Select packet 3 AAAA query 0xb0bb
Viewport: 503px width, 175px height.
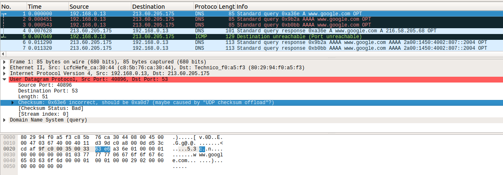[251, 25]
